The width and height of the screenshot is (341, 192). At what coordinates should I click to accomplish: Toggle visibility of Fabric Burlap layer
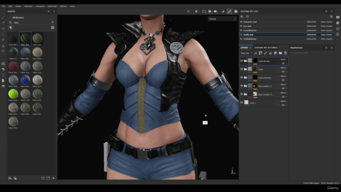[241, 61]
